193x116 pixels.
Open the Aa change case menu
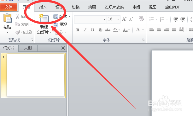tap(126, 30)
